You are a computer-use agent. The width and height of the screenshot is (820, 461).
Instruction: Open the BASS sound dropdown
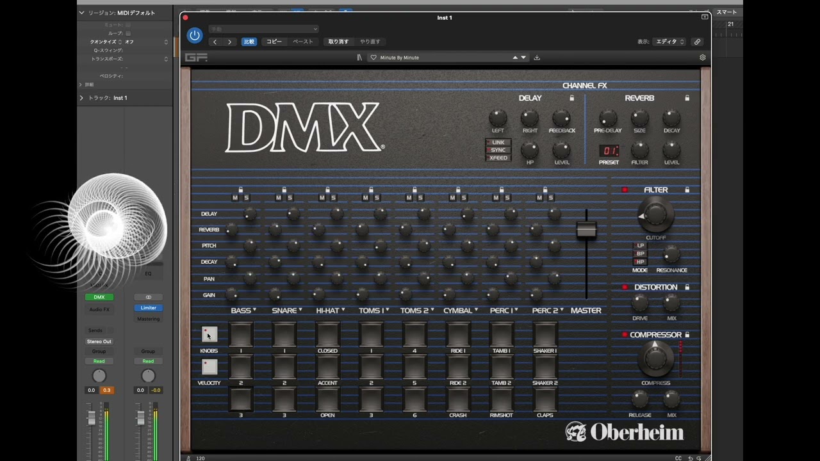tap(243, 311)
